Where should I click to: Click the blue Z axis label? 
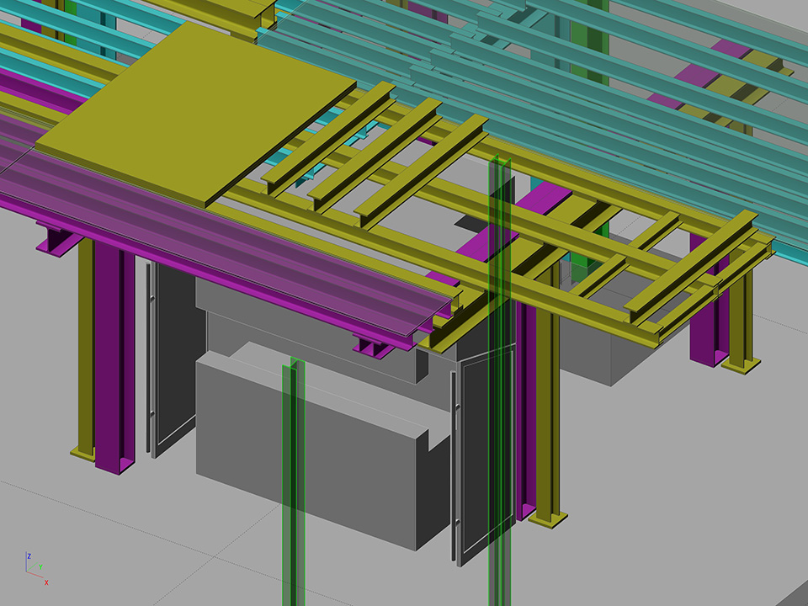(x=29, y=556)
